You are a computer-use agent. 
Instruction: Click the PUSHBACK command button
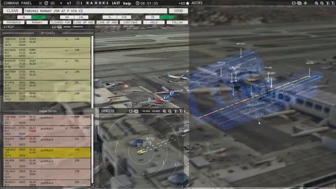[x=14, y=22]
